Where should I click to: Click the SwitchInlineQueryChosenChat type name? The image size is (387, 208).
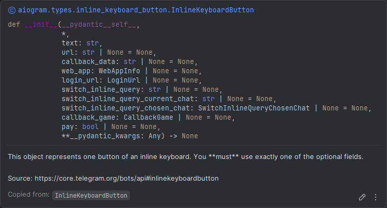254,108
